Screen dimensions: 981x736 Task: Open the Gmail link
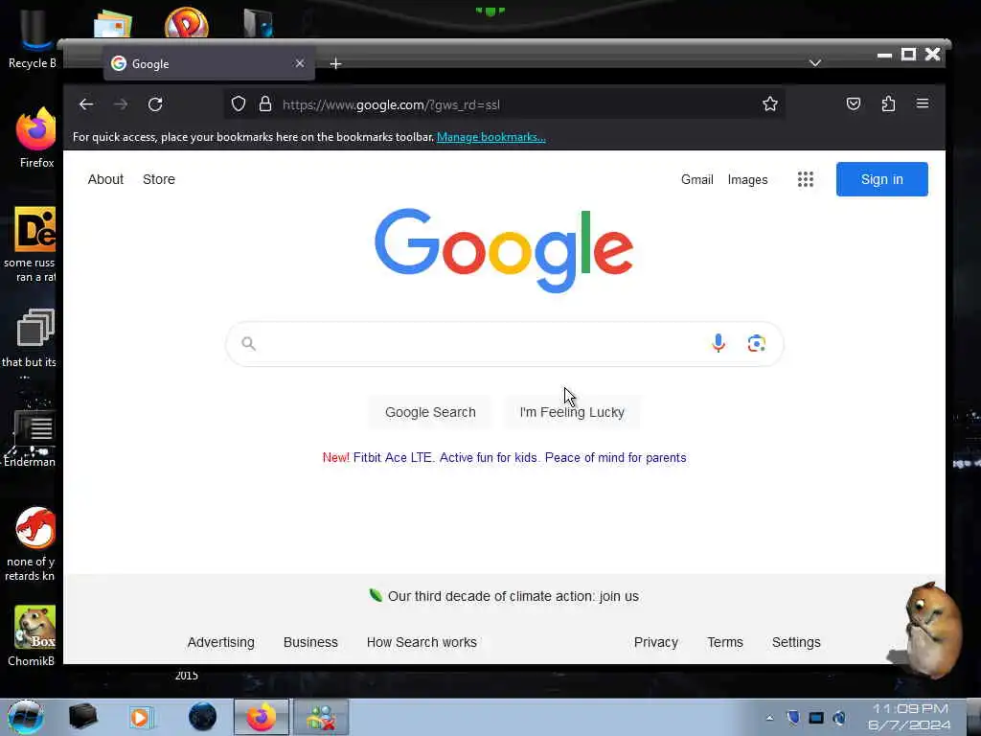tap(697, 179)
